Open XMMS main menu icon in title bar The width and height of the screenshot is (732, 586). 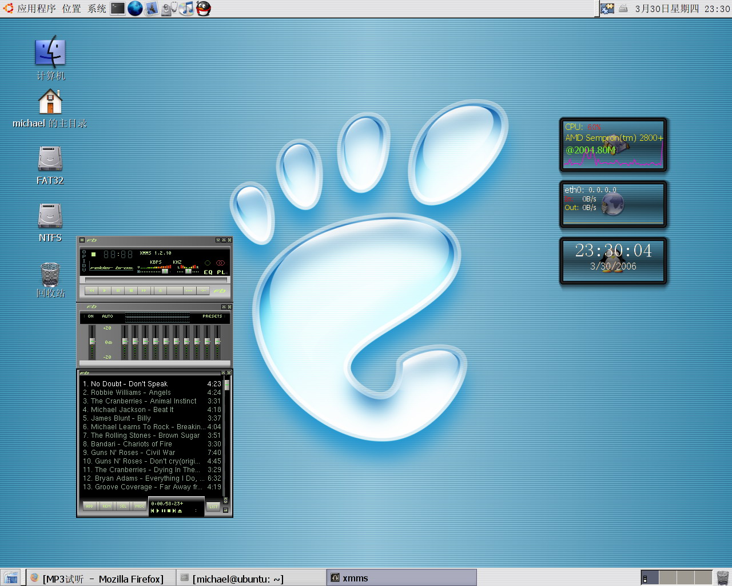point(82,240)
